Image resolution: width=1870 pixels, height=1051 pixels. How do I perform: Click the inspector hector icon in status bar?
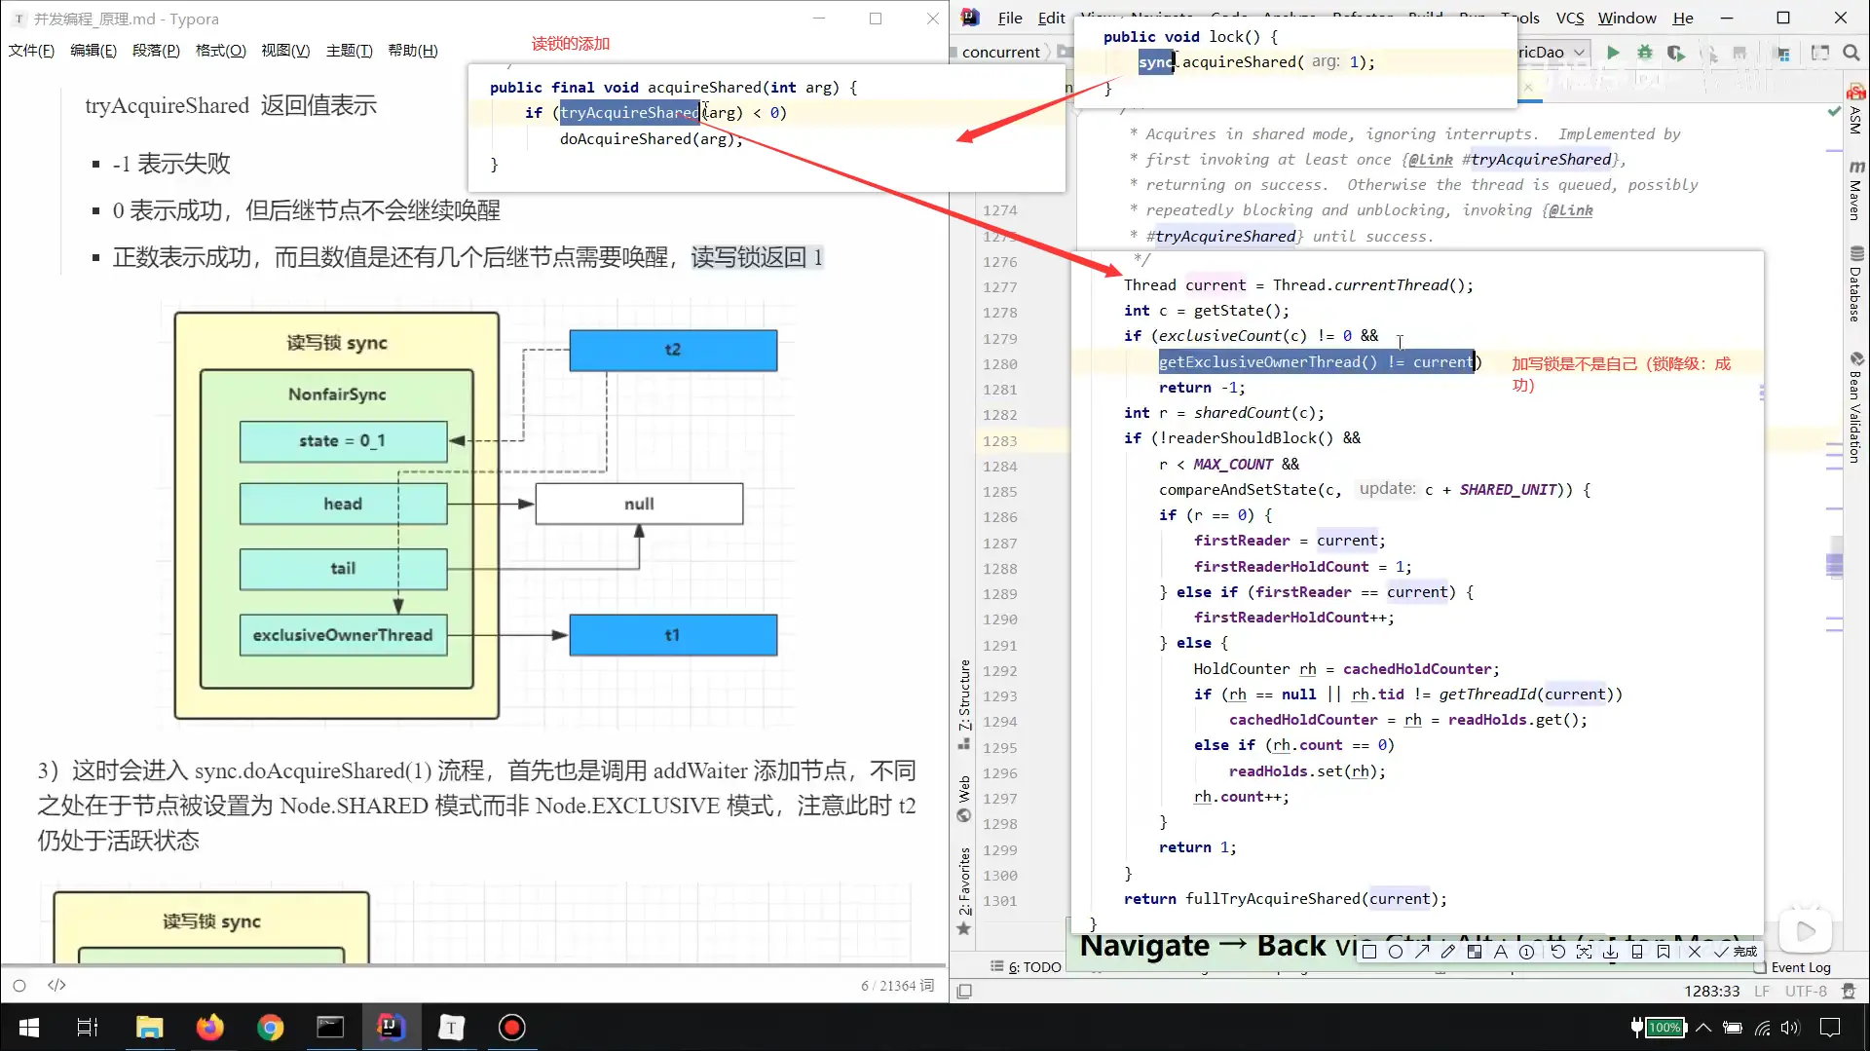(x=1849, y=992)
